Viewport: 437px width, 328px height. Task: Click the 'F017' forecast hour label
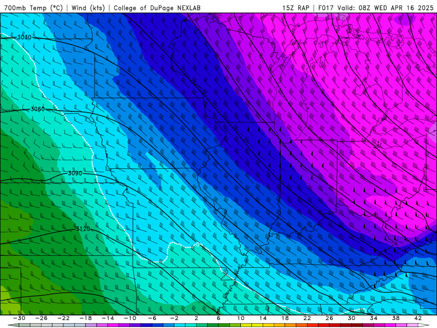tap(326, 8)
